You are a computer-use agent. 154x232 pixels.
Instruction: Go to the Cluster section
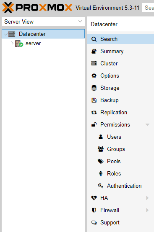pos(120,63)
